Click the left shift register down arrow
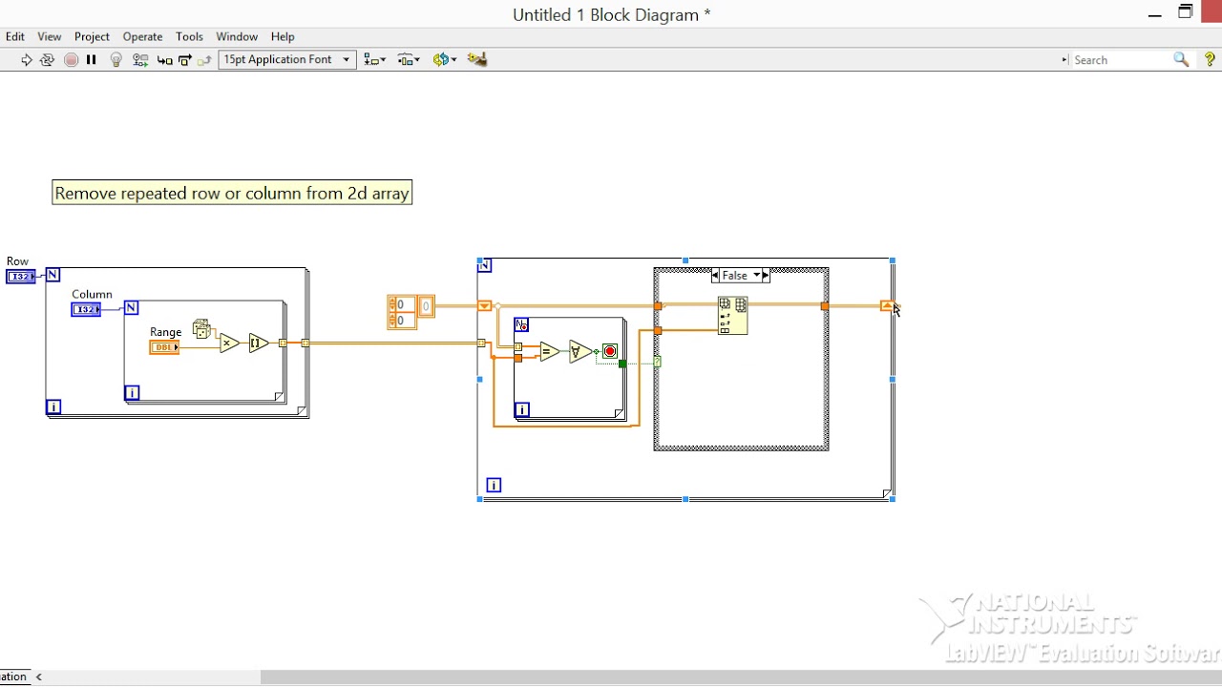The width and height of the screenshot is (1222, 687). [x=485, y=306]
